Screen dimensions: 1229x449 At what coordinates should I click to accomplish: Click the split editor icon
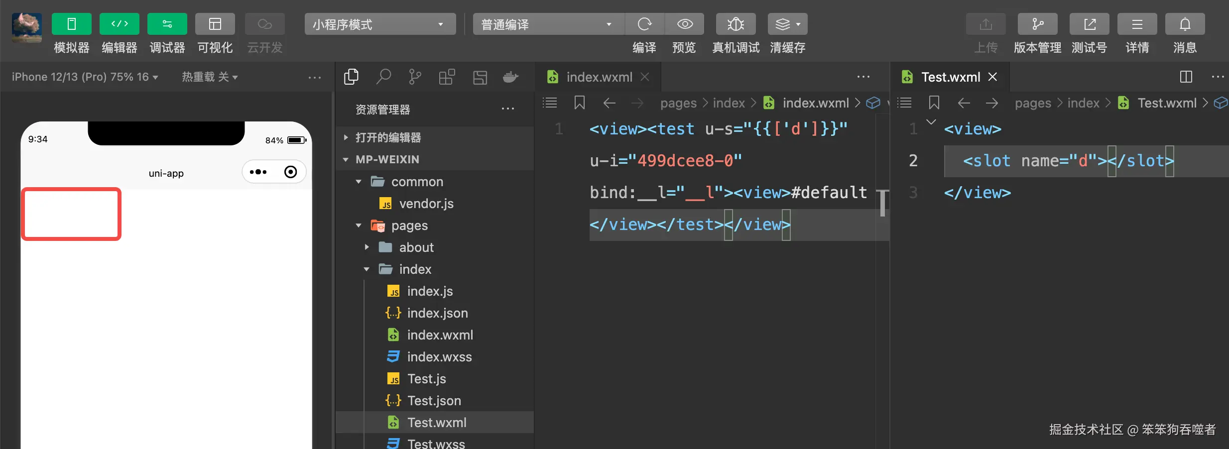pyautogui.click(x=1186, y=77)
